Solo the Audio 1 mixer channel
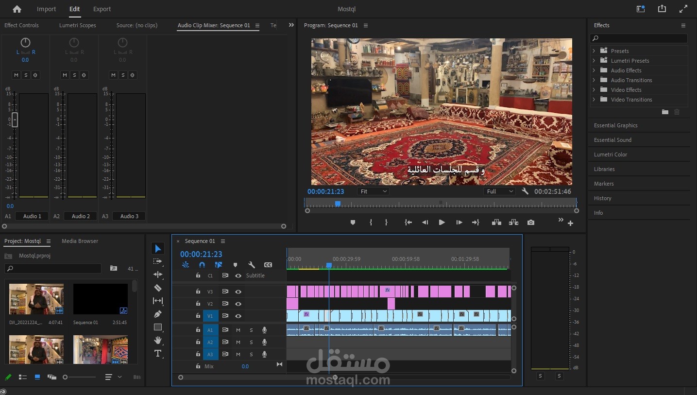This screenshot has height=395, width=697. click(26, 75)
